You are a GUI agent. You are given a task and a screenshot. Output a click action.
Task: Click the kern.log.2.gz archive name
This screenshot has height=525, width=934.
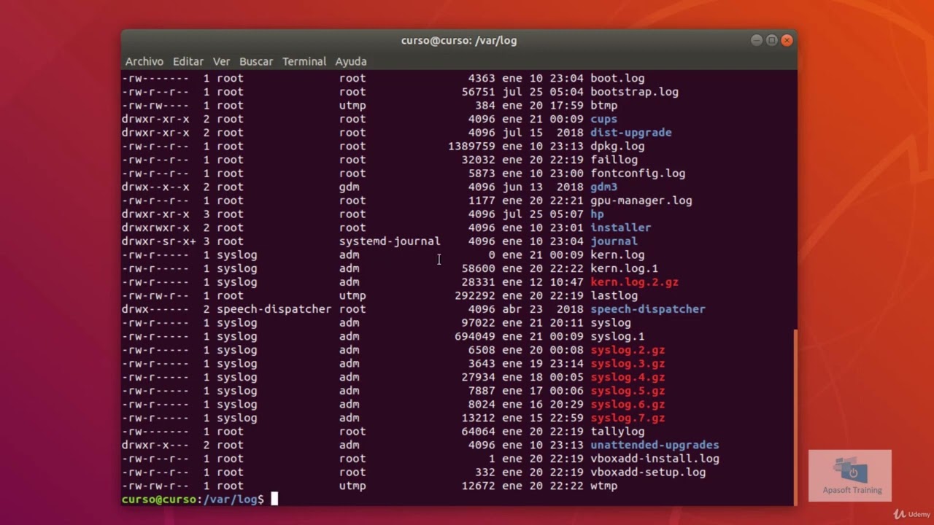634,282
